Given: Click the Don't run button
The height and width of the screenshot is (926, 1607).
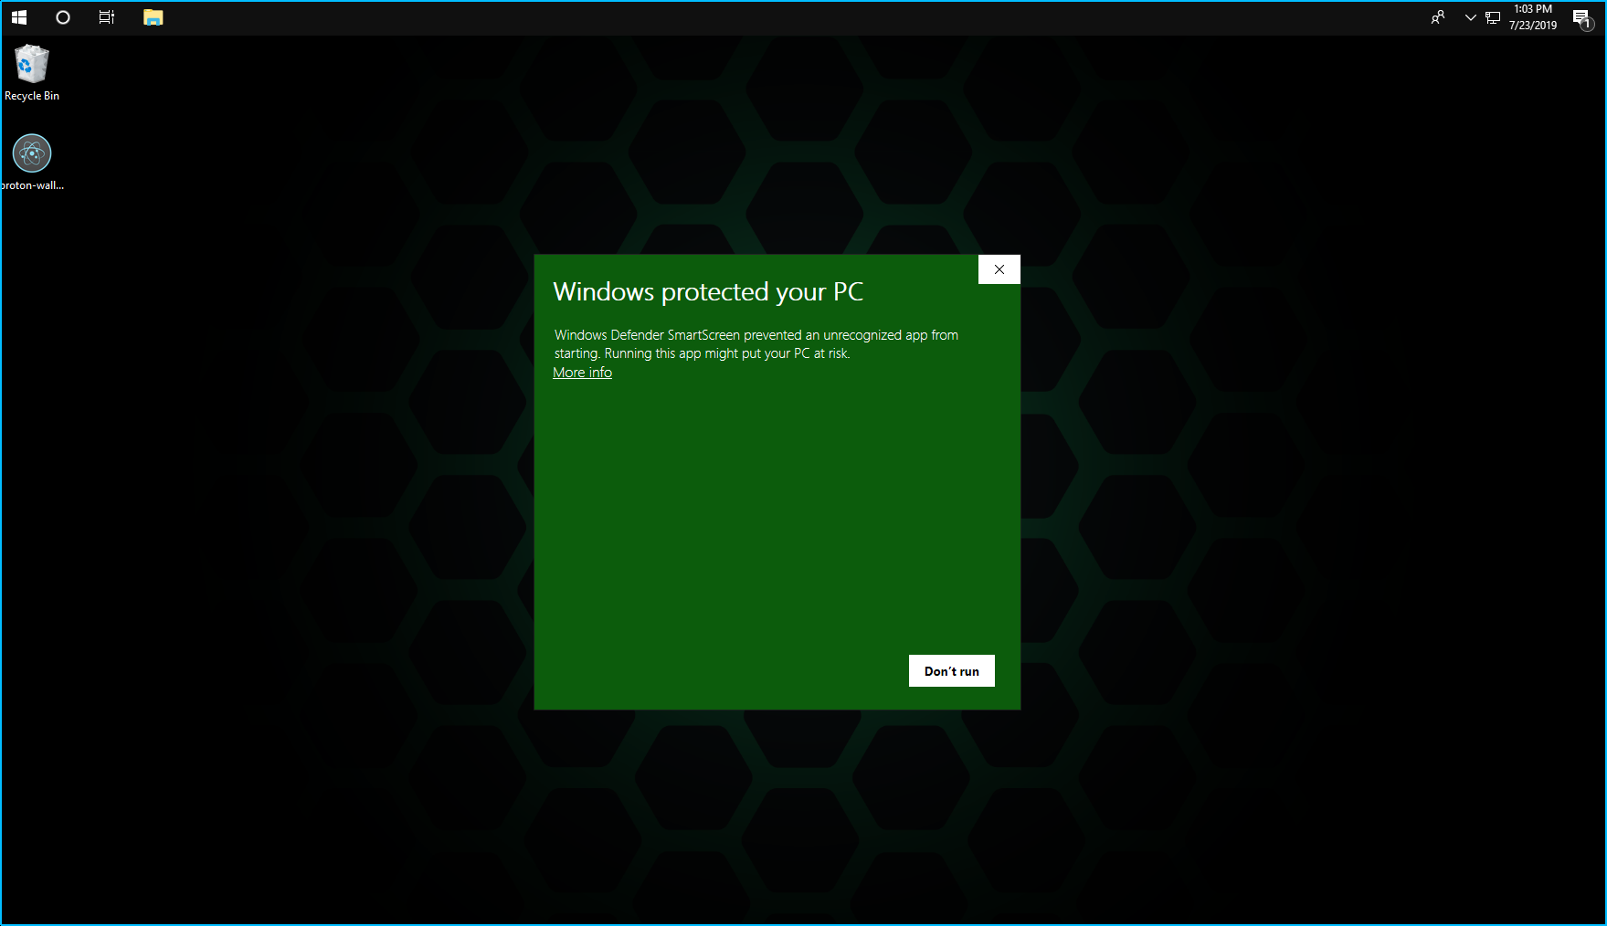Looking at the screenshot, I should (951, 671).
